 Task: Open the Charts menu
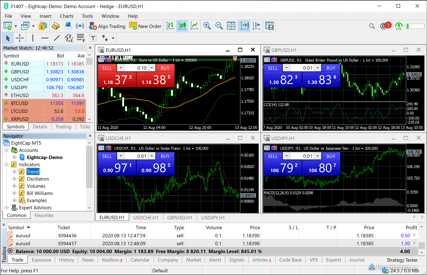pyautogui.click(x=66, y=16)
